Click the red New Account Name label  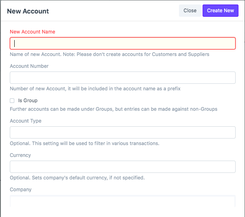tap(33, 32)
